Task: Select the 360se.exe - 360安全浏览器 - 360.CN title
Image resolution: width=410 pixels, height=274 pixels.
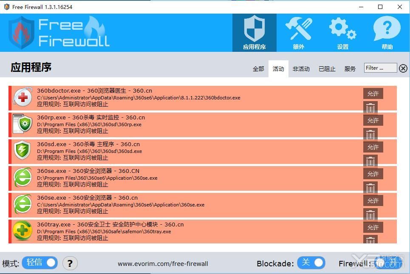Action: [x=88, y=171]
